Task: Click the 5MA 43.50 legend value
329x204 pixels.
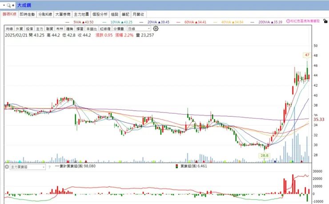Action: click(x=84, y=22)
